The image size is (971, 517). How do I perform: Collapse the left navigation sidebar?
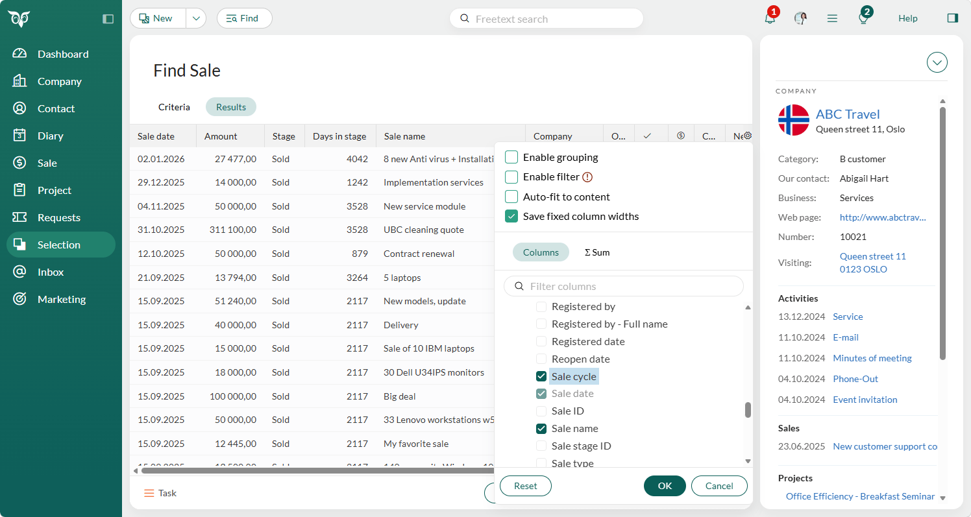tap(108, 19)
